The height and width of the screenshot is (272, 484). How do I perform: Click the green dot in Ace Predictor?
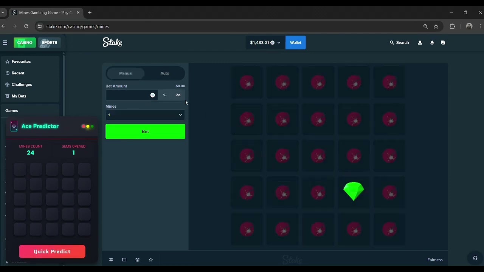[x=92, y=127]
